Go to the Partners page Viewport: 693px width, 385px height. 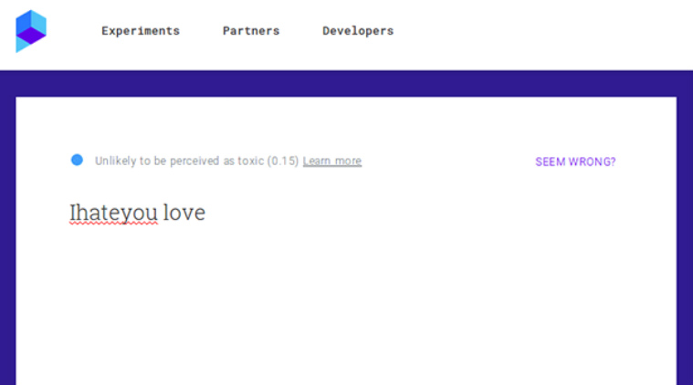(x=251, y=31)
